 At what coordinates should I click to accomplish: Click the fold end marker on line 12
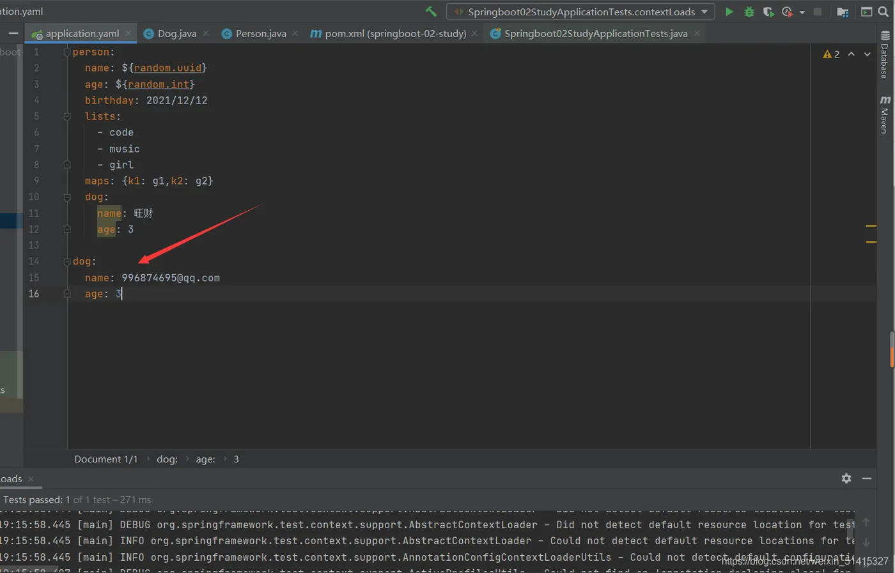66,229
